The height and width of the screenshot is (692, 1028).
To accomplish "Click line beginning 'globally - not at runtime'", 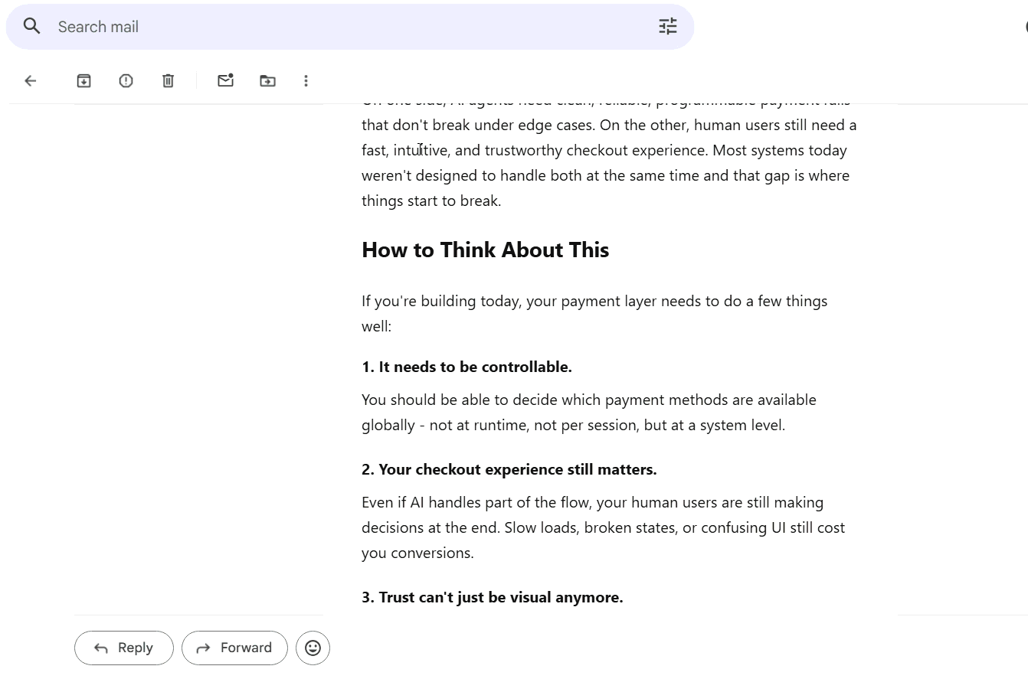I will 573,425.
